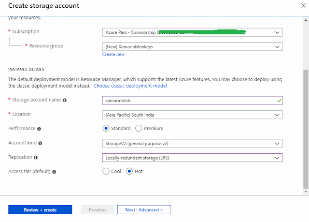Open the Subscription dropdown

192,32
